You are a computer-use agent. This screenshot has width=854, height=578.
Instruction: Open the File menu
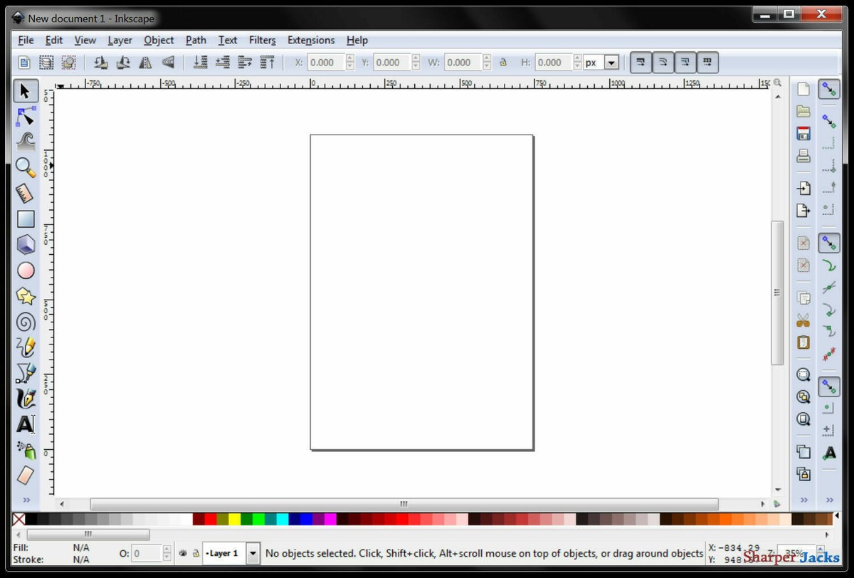pyautogui.click(x=26, y=40)
